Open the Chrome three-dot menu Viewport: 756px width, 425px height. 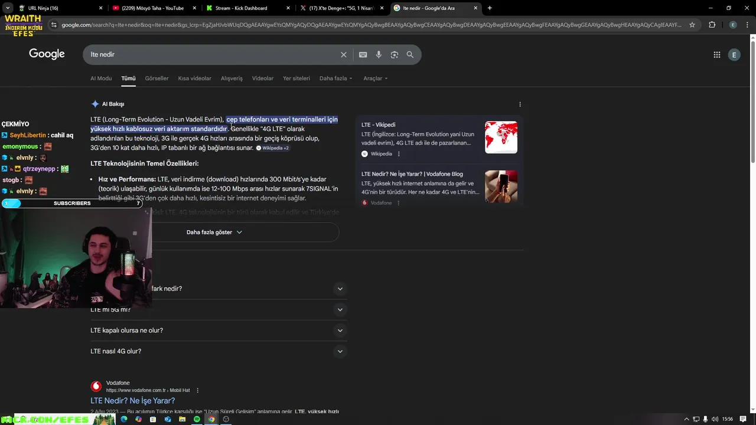[747, 25]
